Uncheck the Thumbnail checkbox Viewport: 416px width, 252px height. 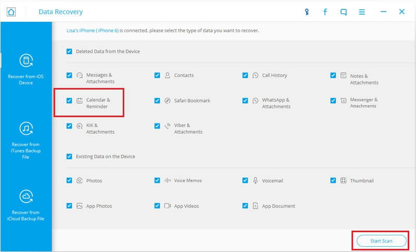(333, 181)
